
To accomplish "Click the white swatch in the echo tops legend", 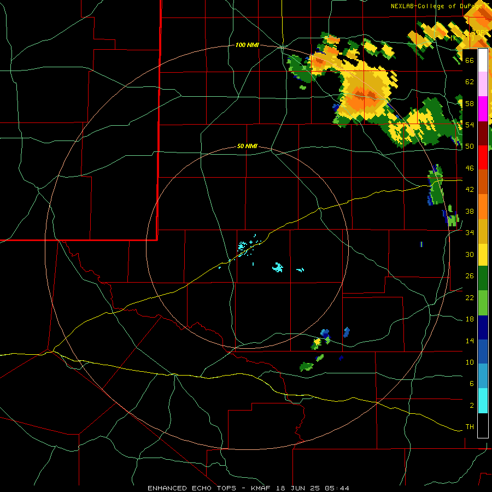I will pyautogui.click(x=483, y=60).
